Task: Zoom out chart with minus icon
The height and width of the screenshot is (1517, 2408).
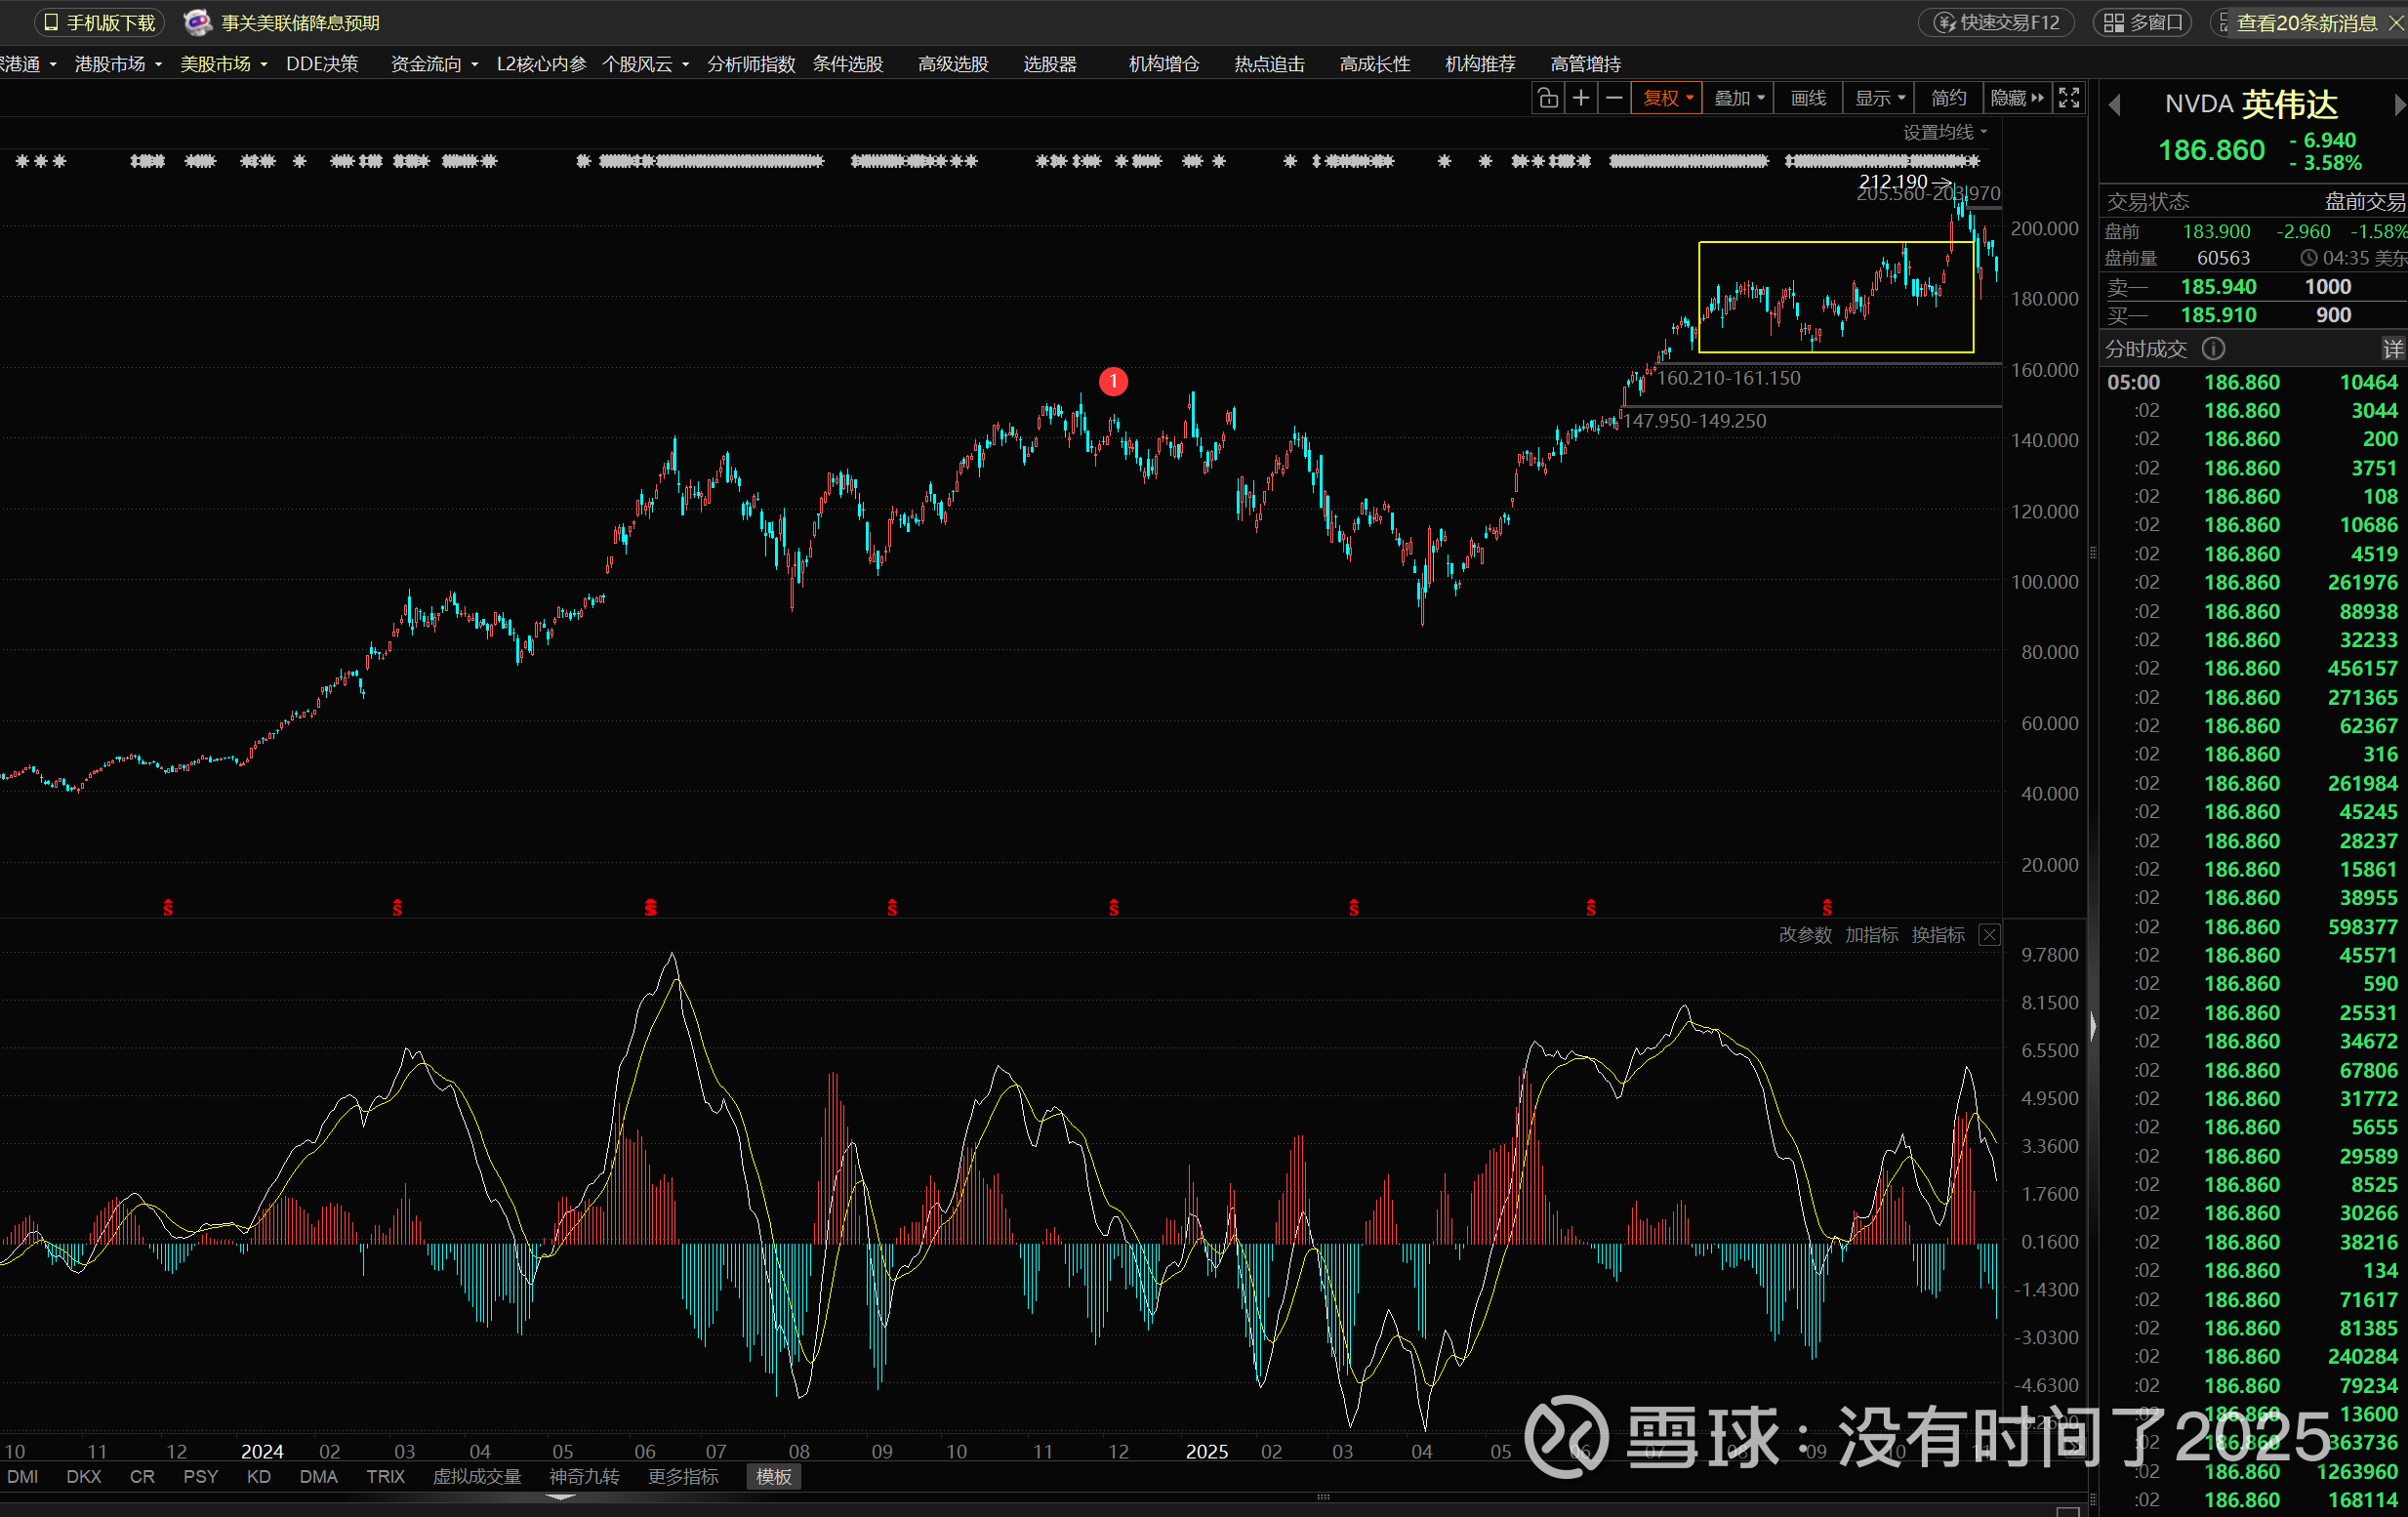Action: click(x=1614, y=98)
